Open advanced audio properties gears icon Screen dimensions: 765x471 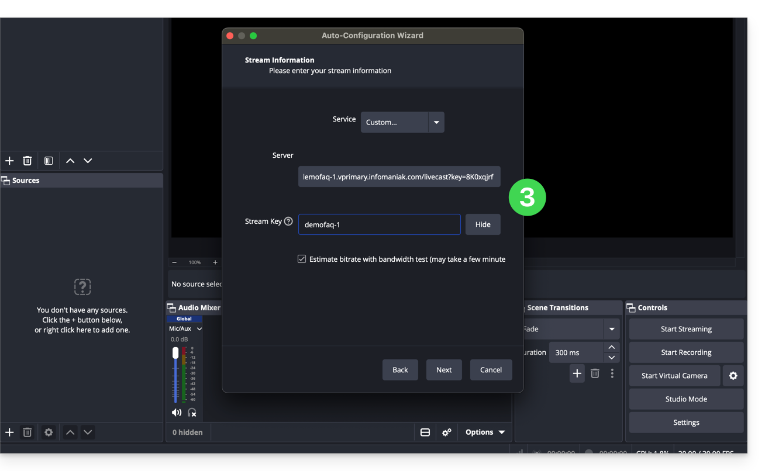pos(447,432)
